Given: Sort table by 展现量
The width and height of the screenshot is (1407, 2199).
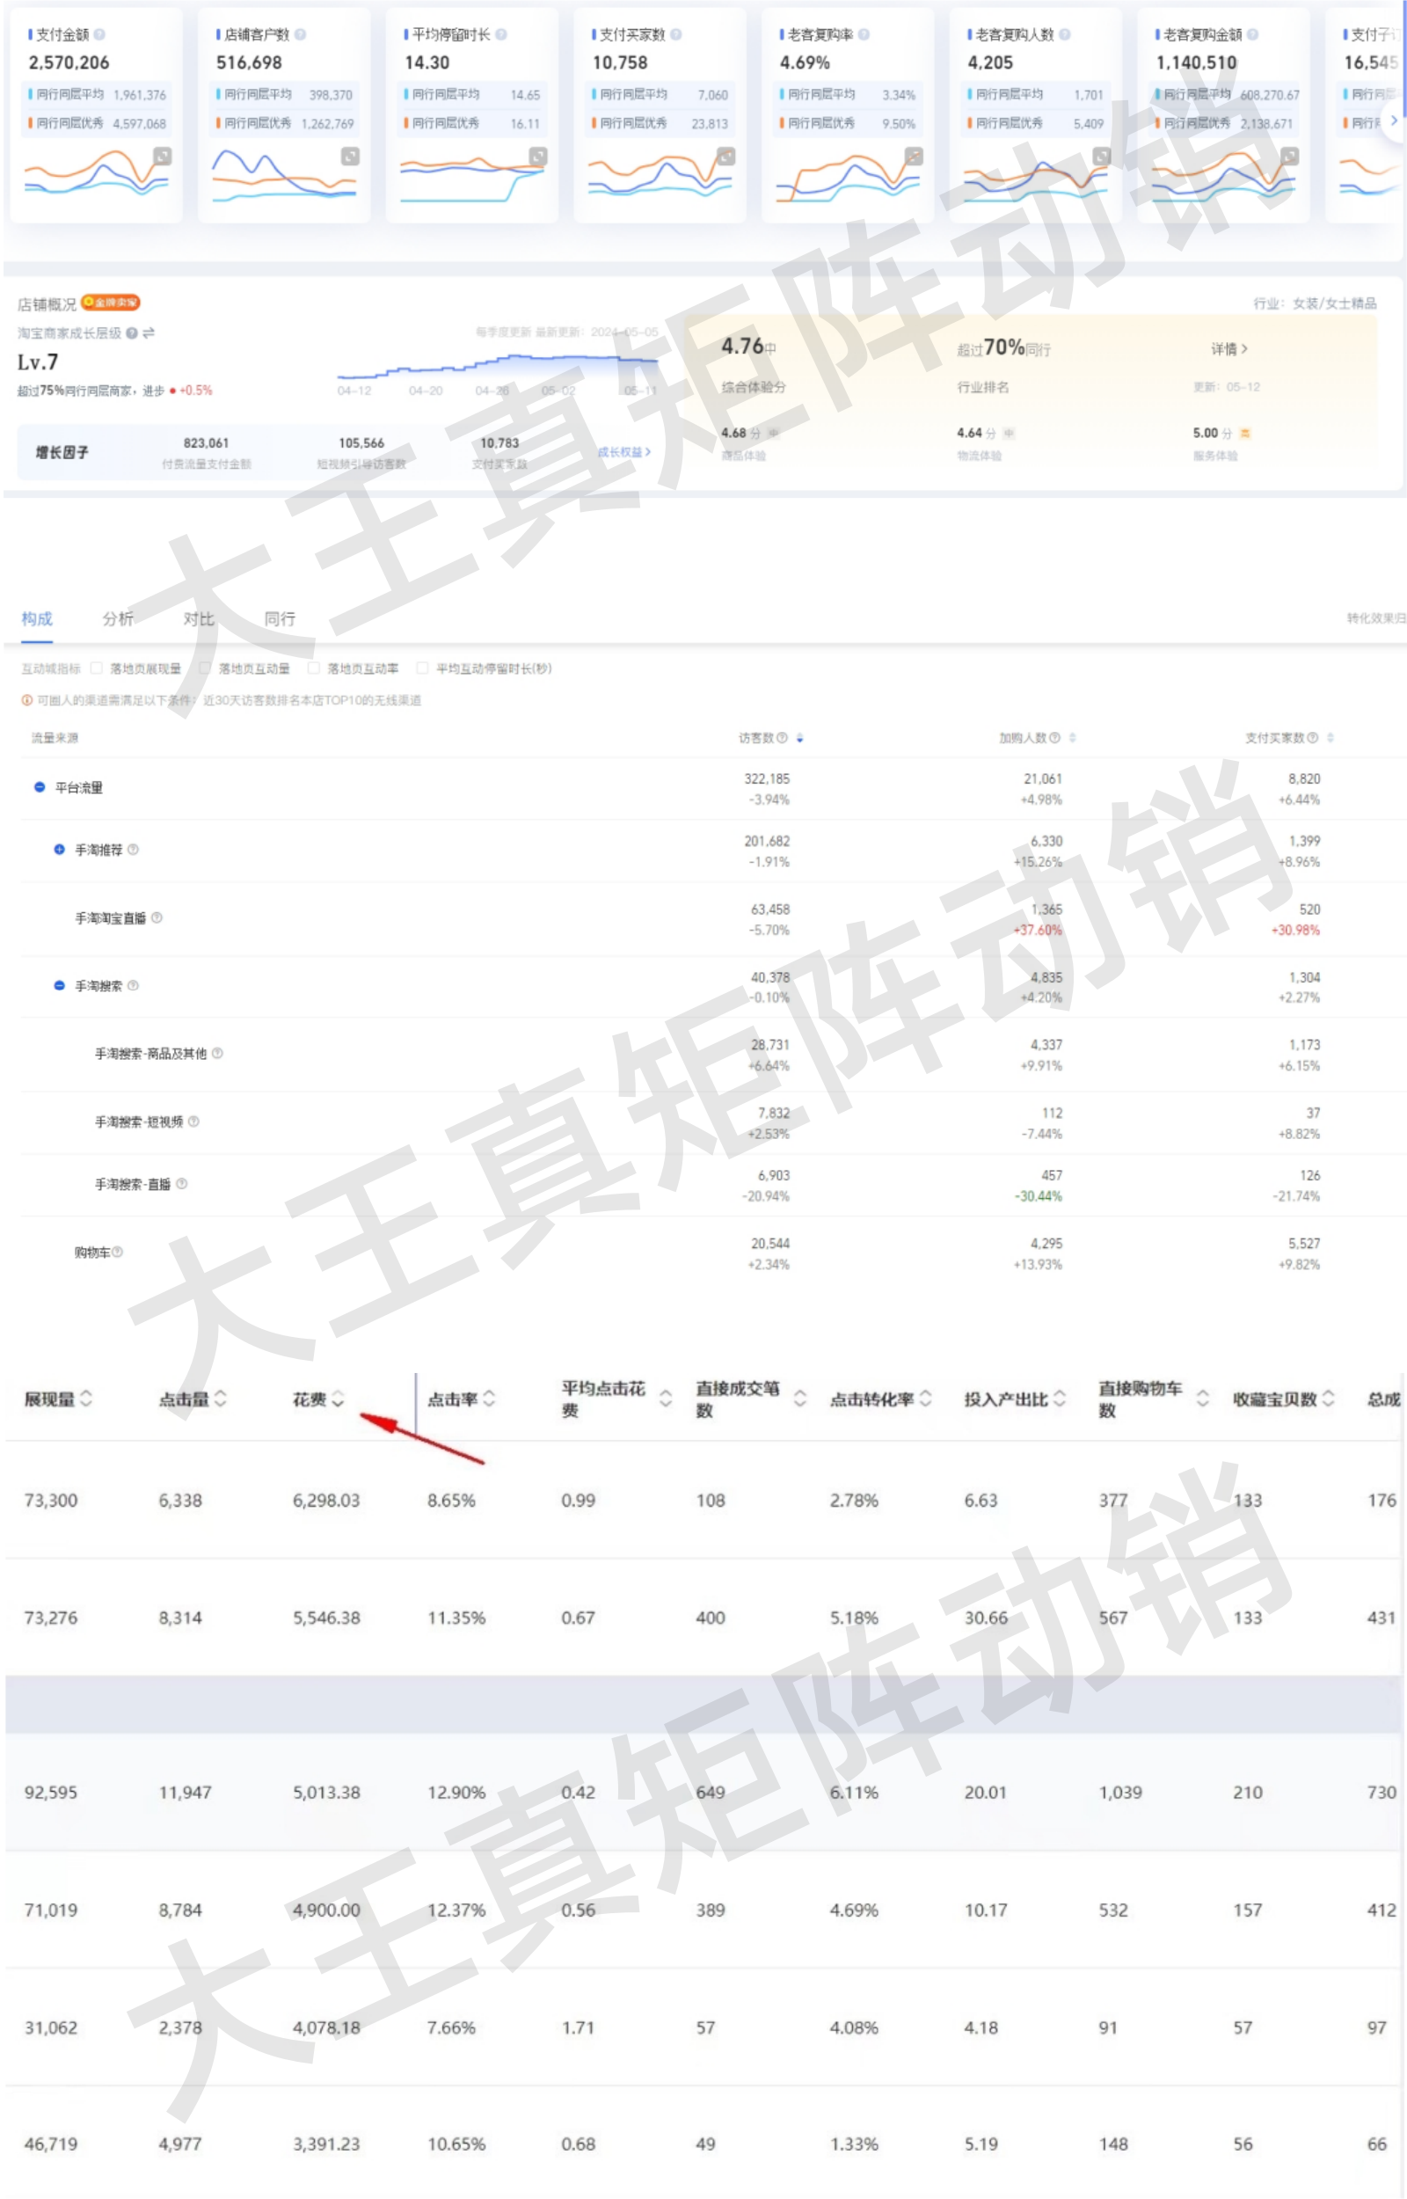Looking at the screenshot, I should pyautogui.click(x=86, y=1399).
